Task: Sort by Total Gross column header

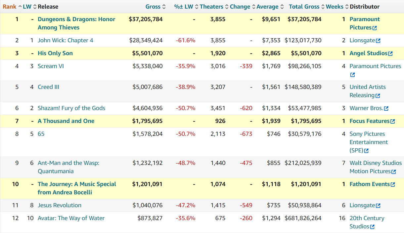Action: click(307, 7)
